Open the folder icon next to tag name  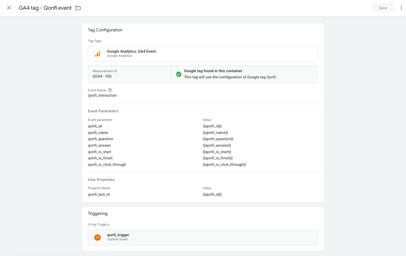click(78, 8)
